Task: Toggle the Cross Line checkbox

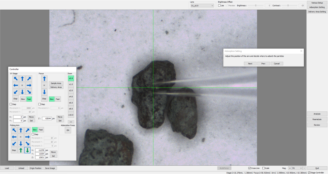Action: (x=250, y=168)
